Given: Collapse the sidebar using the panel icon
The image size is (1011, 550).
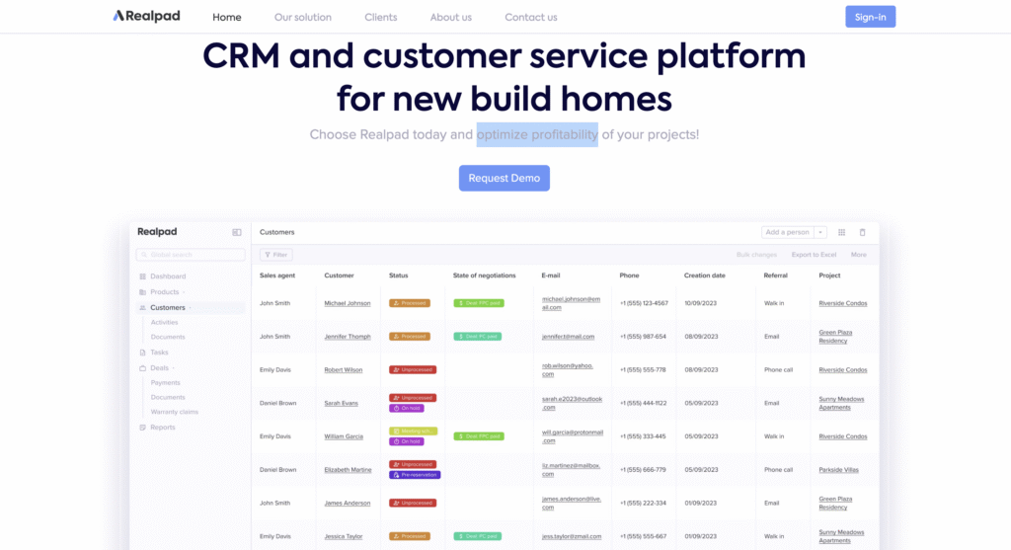Looking at the screenshot, I should 237,232.
